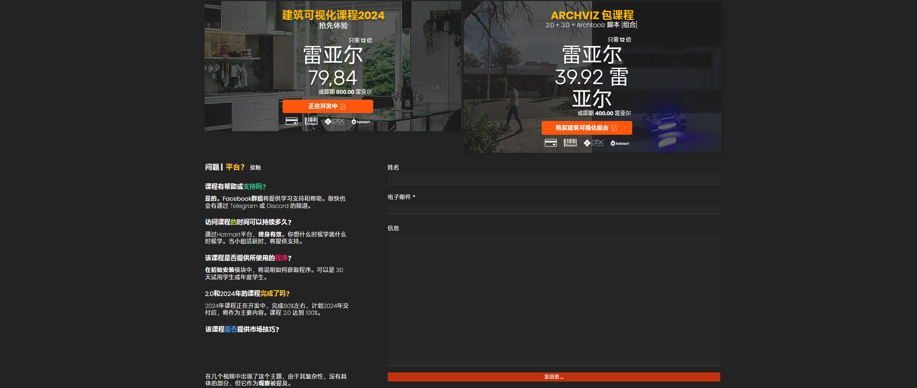Click the 访问课程的时间可以持续多久? question
Viewport: 917px width, 388px height.
[x=248, y=222]
